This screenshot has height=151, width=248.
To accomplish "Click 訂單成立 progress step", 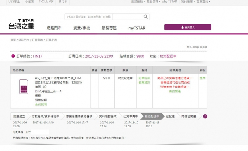I will (19, 116).
